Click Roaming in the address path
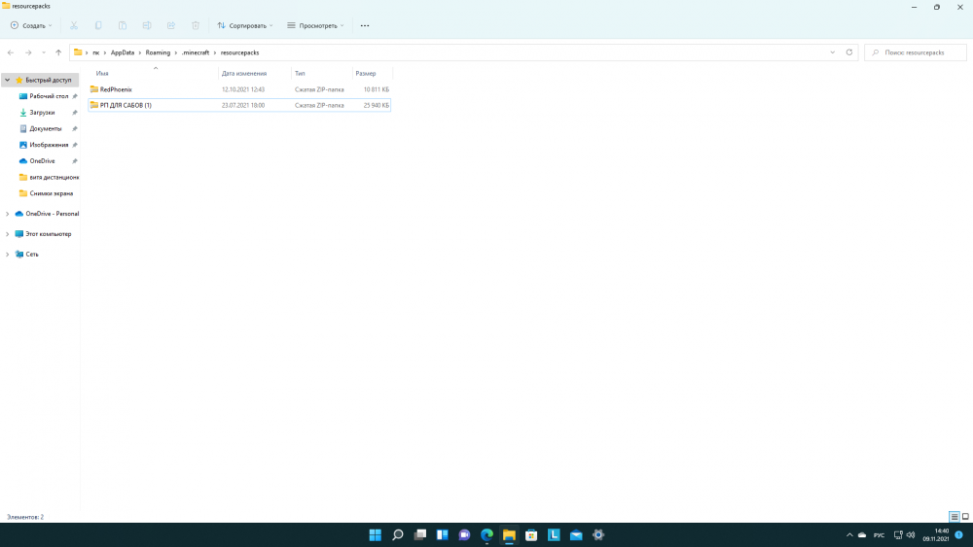This screenshot has width=973, height=547. coord(158,52)
